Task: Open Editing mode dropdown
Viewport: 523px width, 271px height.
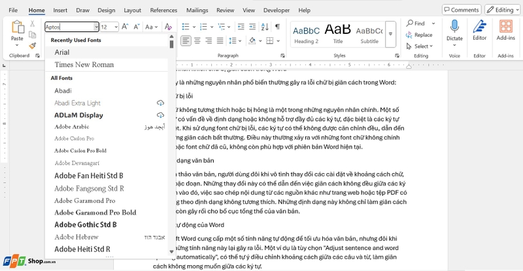Action: click(503, 10)
